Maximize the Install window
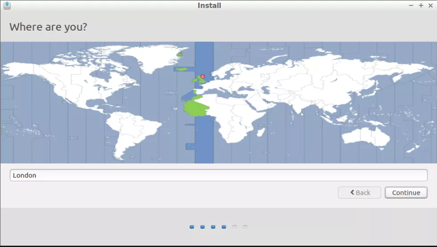Screen dimensions: 437x247 (421, 5)
